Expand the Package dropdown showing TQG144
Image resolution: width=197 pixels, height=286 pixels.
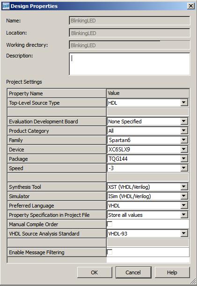pos(184,158)
